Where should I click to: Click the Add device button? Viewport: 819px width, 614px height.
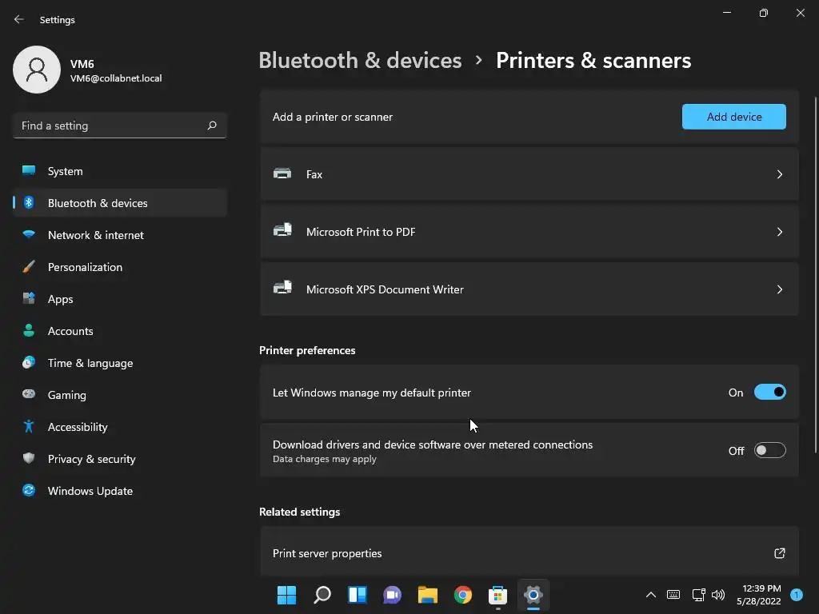[734, 117]
